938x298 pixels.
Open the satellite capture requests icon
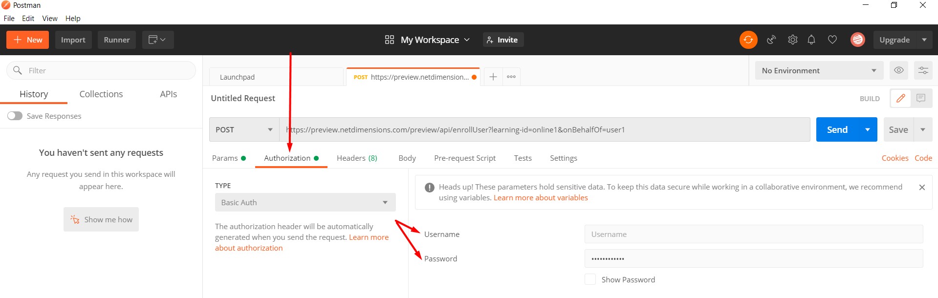[771, 40]
